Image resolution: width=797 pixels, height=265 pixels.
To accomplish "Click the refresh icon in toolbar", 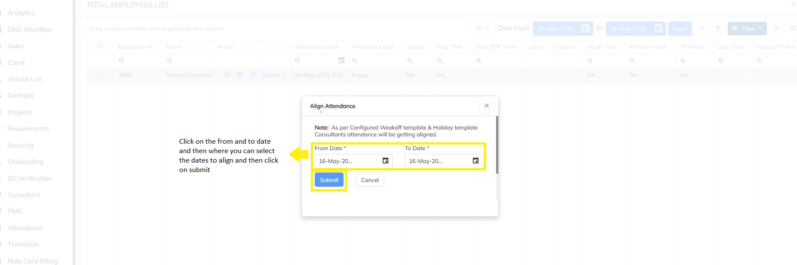I will pyautogui.click(x=701, y=28).
